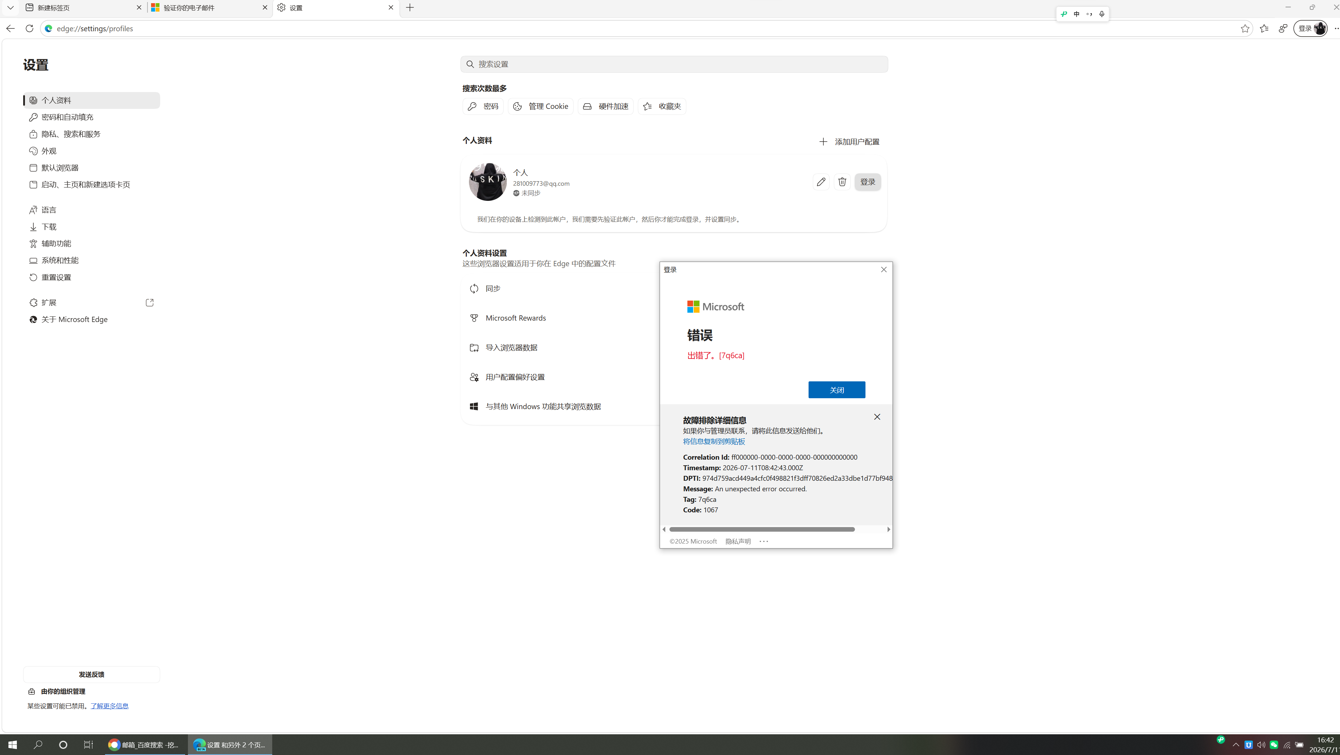
Task: Open new tab with plus icon
Action: tap(410, 7)
